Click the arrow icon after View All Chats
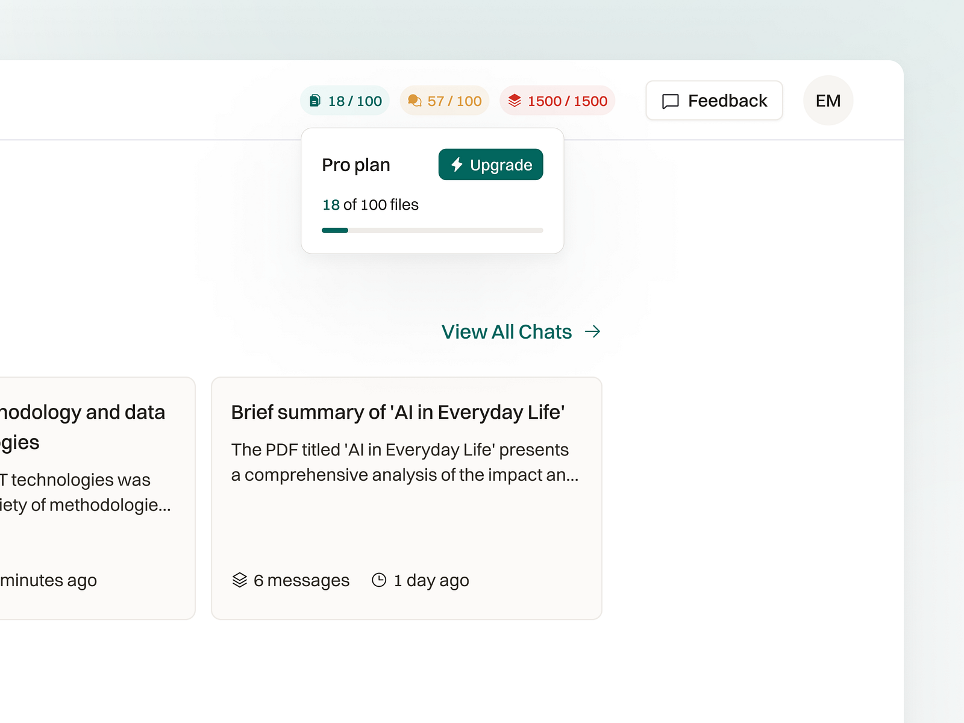Screen dimensions: 964x723 593,331
